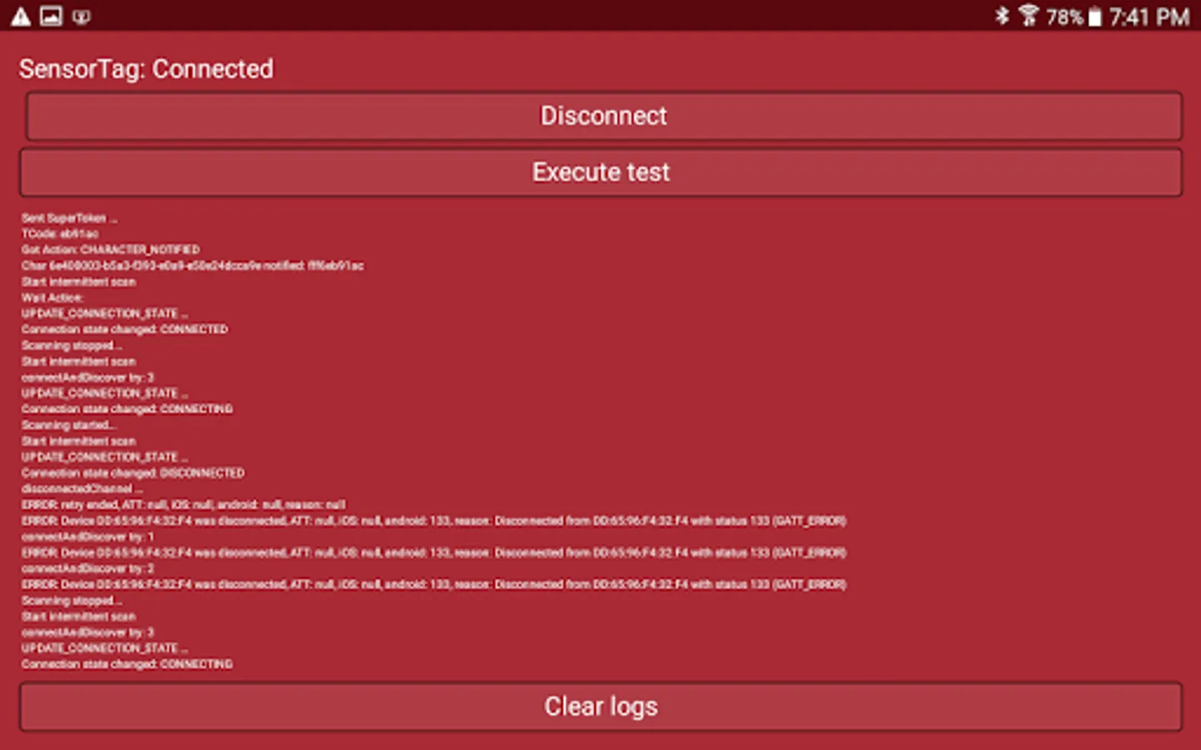This screenshot has height=750, width=1201.
Task: Tap the screen notification icon beside the image icon
Action: point(81,16)
